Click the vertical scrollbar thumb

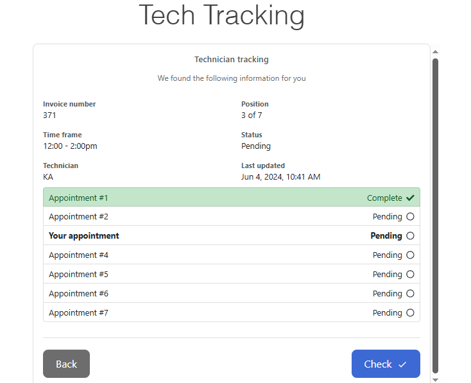[436, 215]
